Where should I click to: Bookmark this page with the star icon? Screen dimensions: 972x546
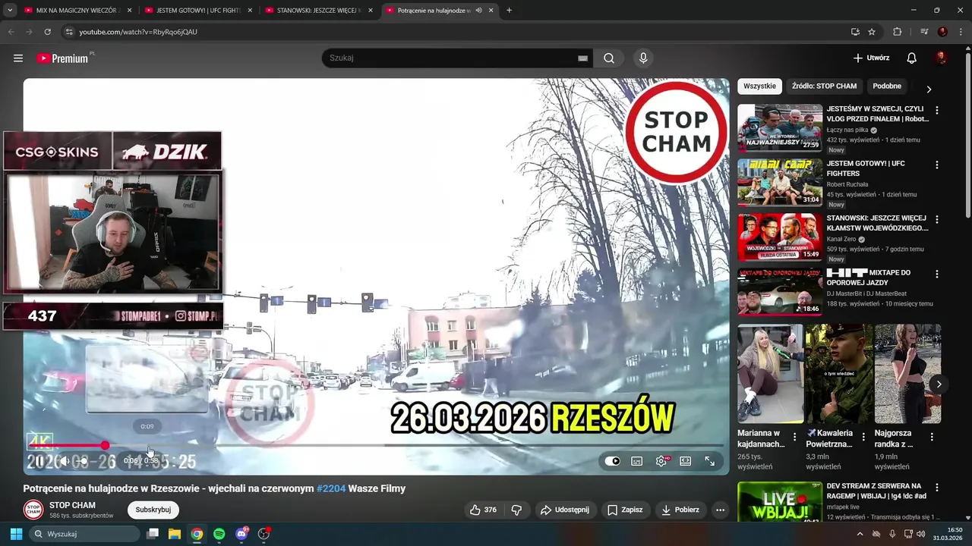click(872, 32)
